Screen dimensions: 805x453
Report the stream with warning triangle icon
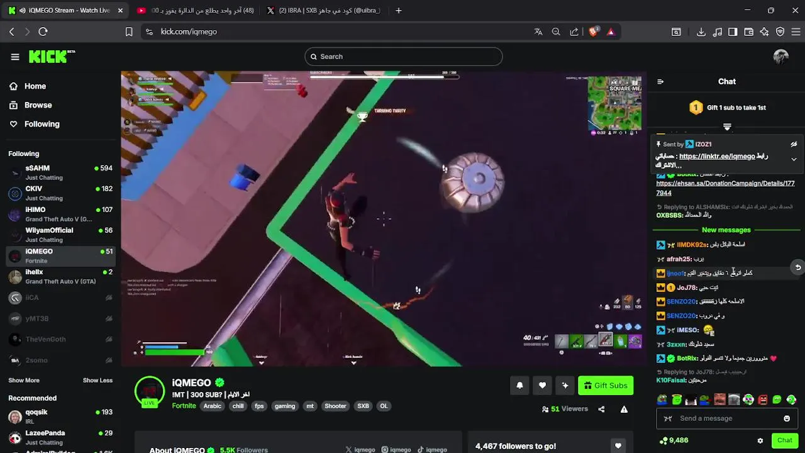click(624, 409)
